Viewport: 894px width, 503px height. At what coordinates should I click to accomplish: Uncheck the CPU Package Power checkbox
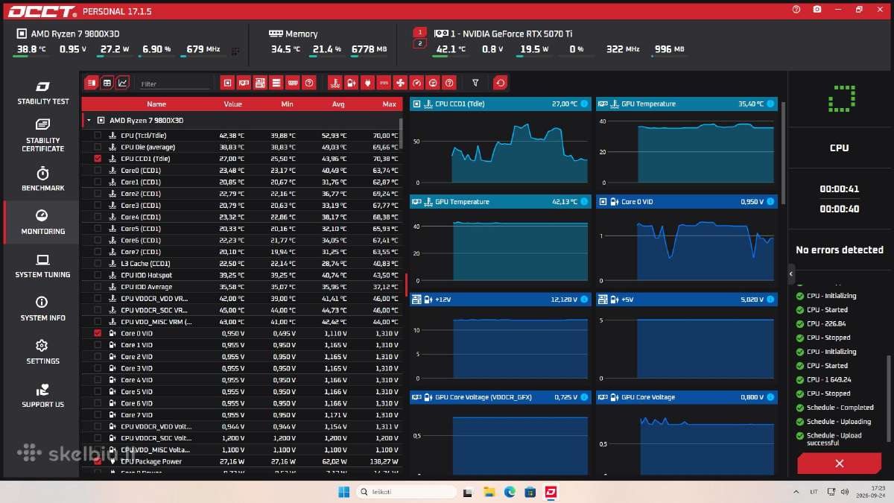click(x=98, y=461)
